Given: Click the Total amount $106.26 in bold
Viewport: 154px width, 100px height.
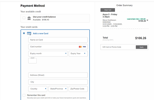Looking at the screenshot, I should 141,38.
